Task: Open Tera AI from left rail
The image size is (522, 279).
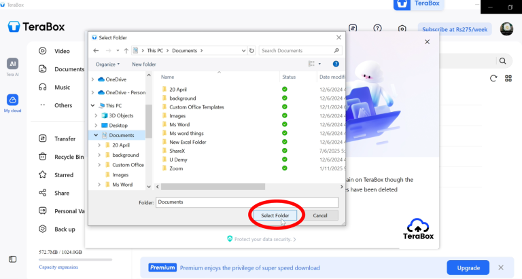Action: (12, 67)
